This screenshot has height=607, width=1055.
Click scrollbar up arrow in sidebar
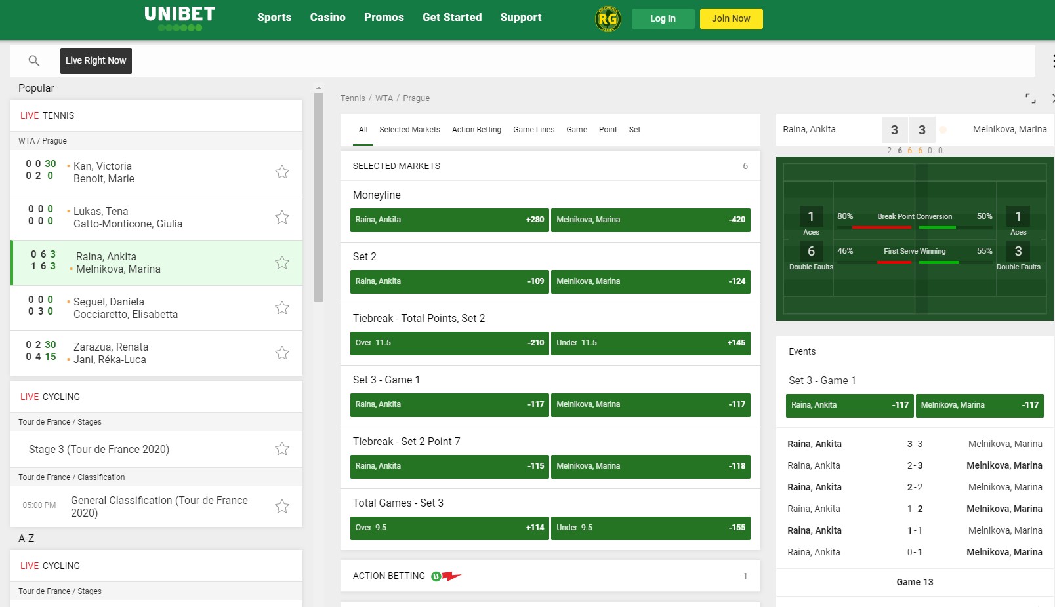pos(319,88)
